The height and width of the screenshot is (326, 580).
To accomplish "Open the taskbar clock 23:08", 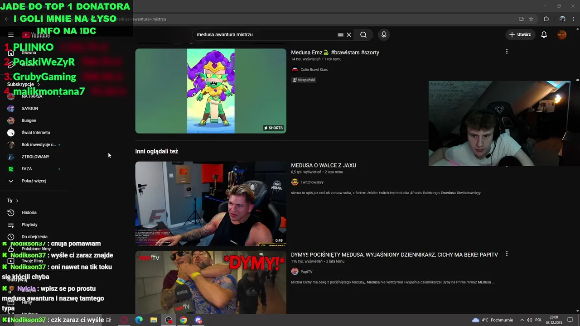I will (x=554, y=320).
